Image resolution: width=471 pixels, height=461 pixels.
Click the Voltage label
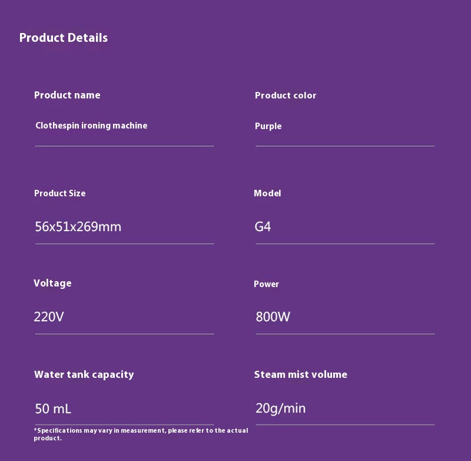pos(52,283)
